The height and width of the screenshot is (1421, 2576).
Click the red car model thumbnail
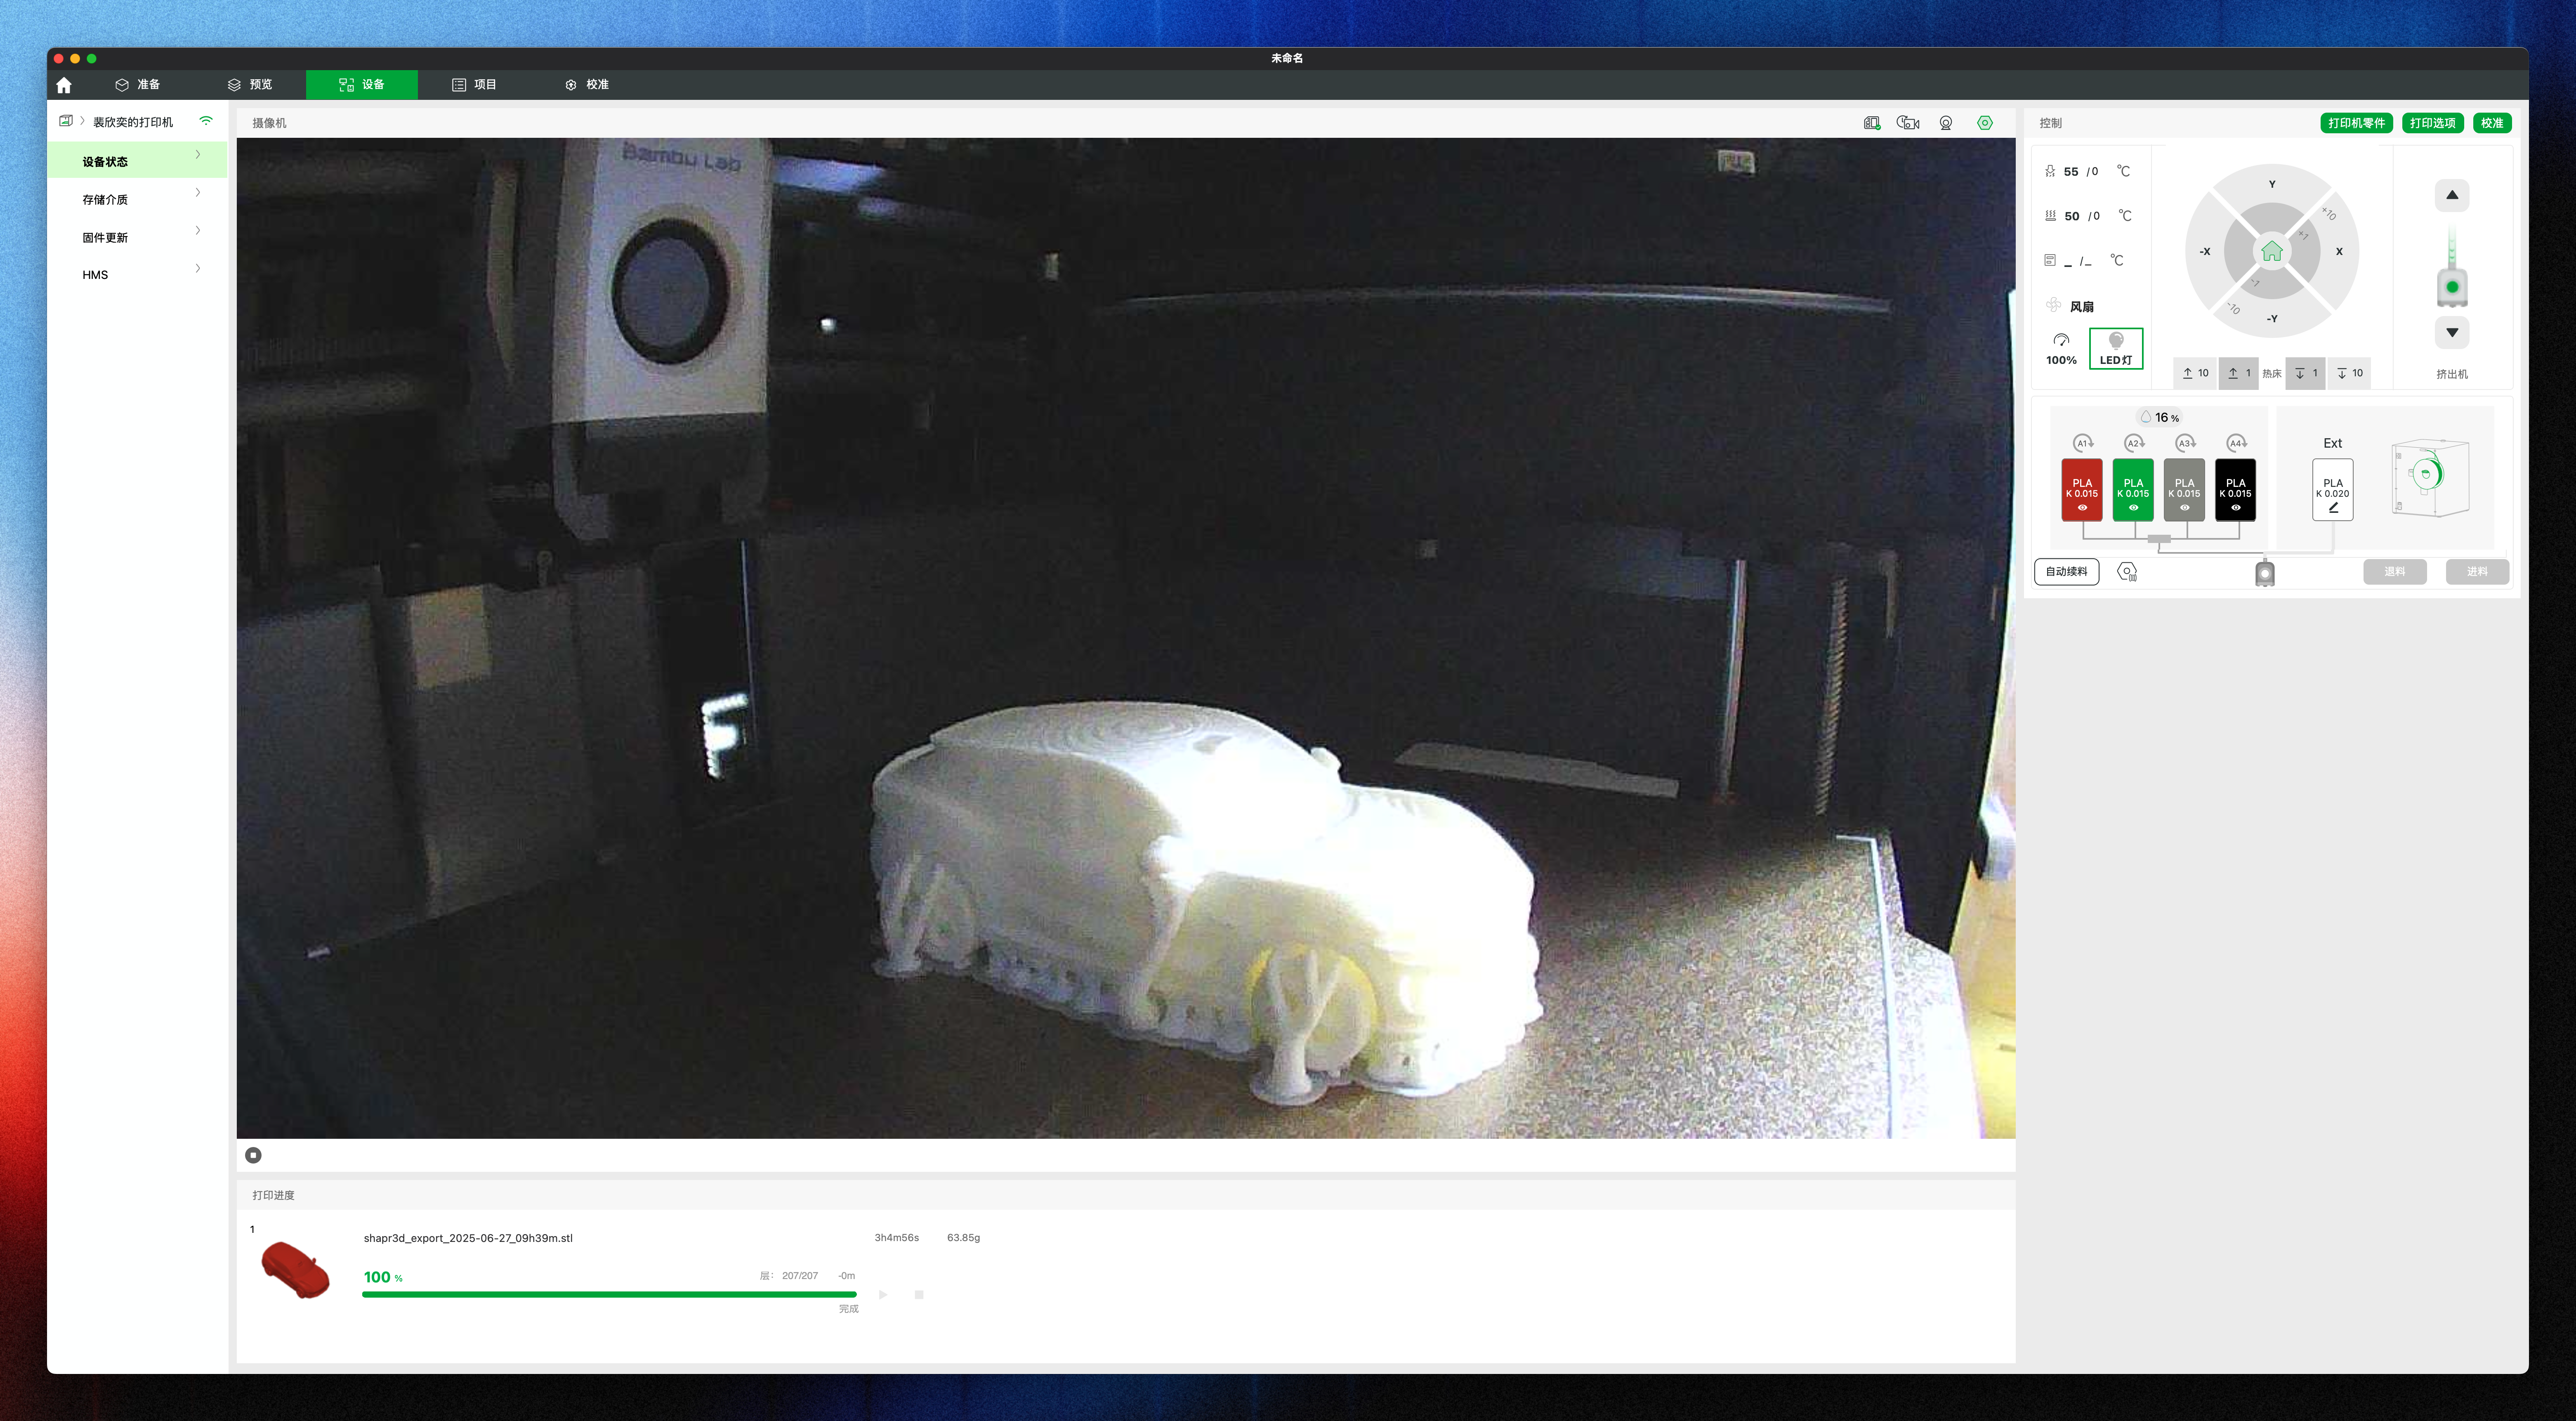click(296, 1270)
